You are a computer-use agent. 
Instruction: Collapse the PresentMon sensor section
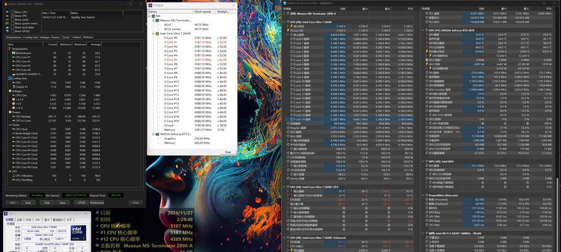click(x=423, y=195)
